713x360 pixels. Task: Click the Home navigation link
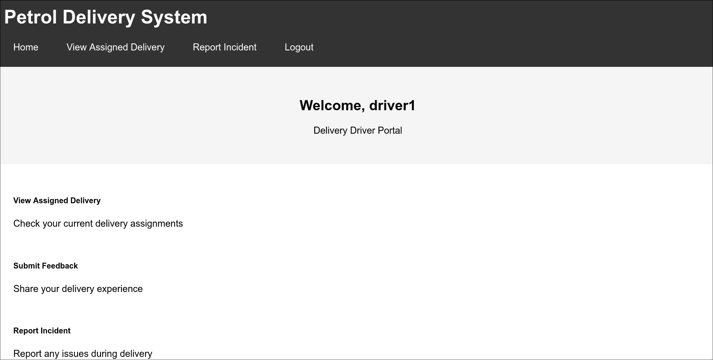tap(25, 47)
